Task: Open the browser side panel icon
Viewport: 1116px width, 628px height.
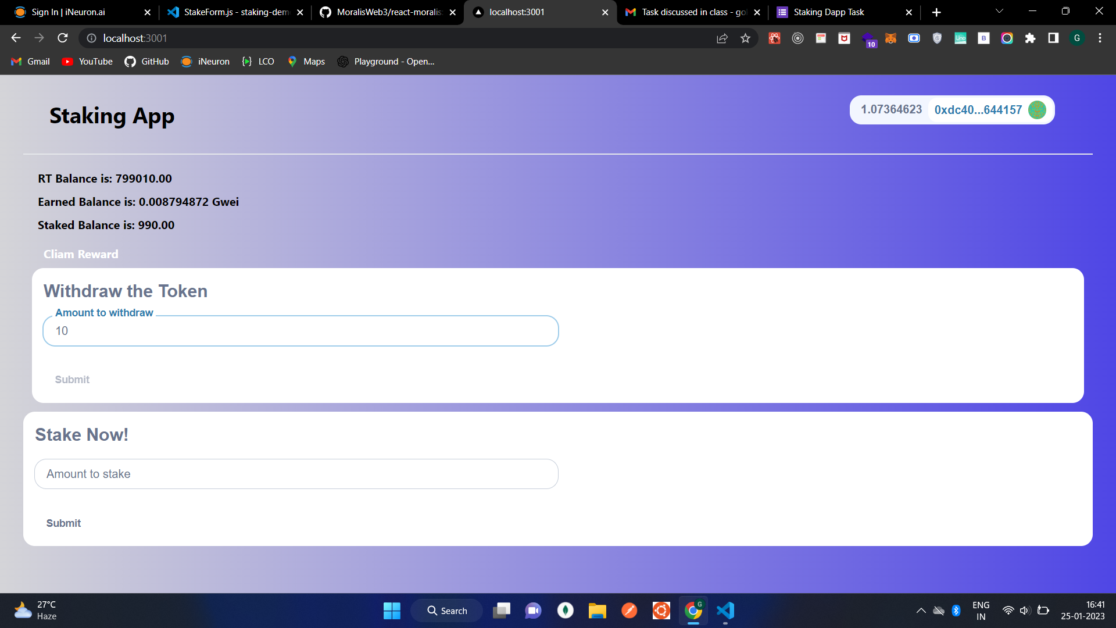Action: click(x=1053, y=38)
